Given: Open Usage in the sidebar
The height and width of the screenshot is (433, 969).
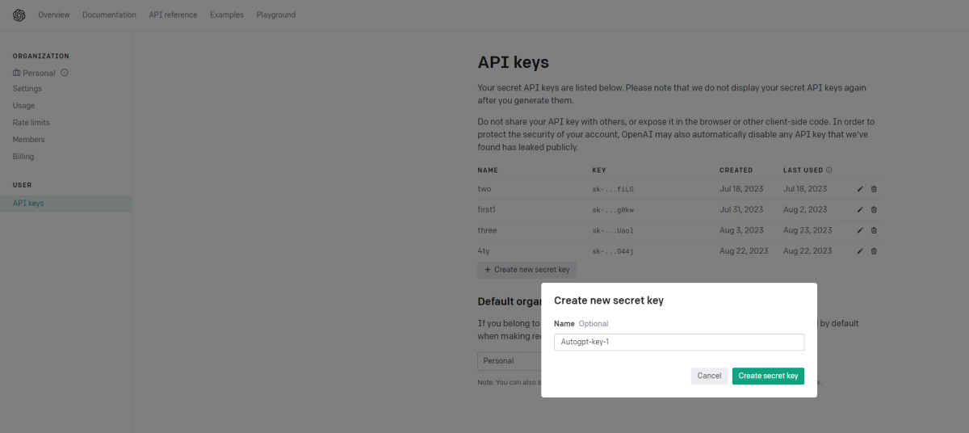Looking at the screenshot, I should click(x=23, y=106).
